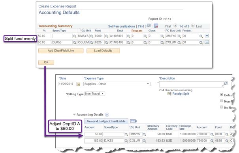Viewport: 239px width, 153px height.
Task: Open Class lookup in the C1105109 row
Action: tap(162, 42)
